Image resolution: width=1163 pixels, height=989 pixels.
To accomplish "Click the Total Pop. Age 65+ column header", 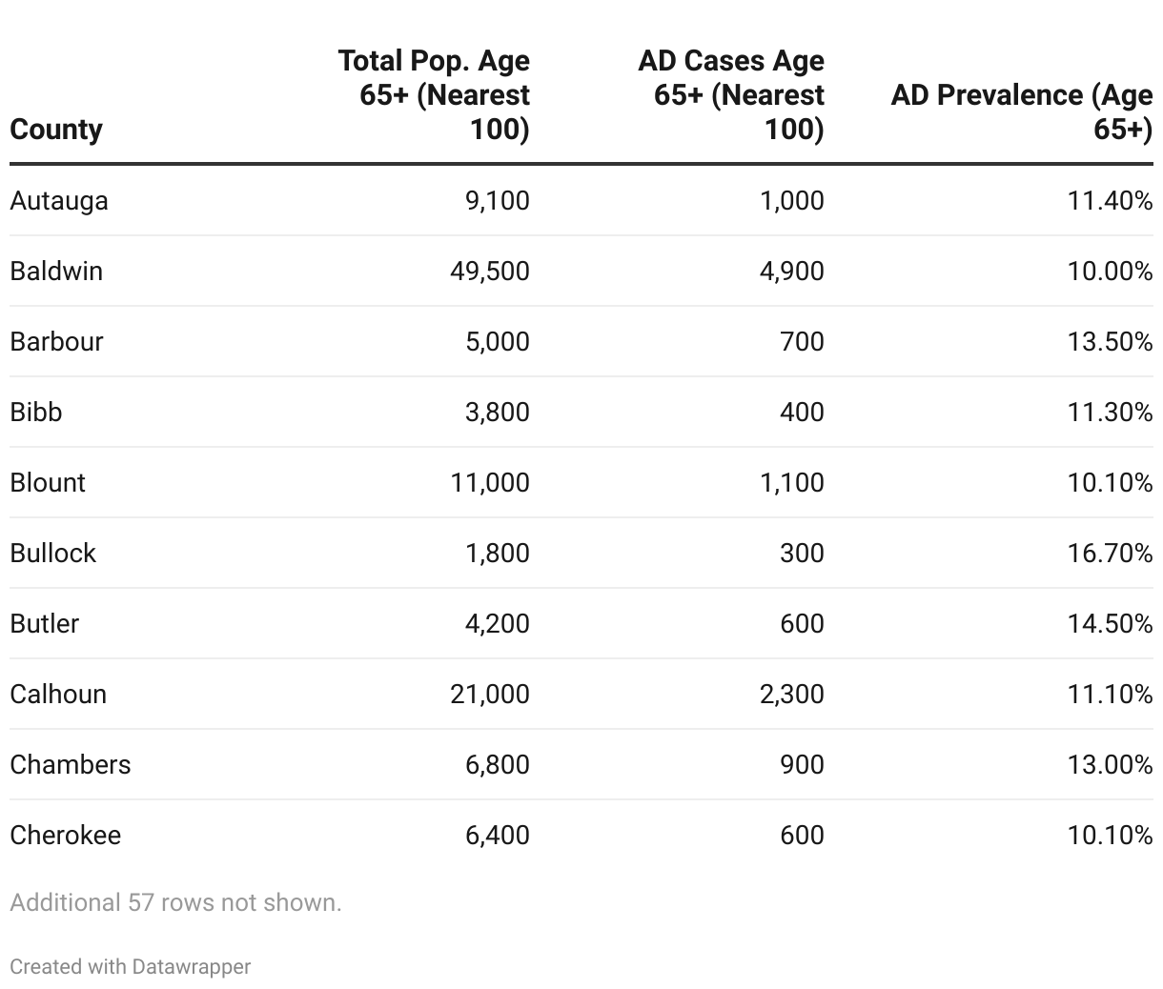I will click(435, 94).
